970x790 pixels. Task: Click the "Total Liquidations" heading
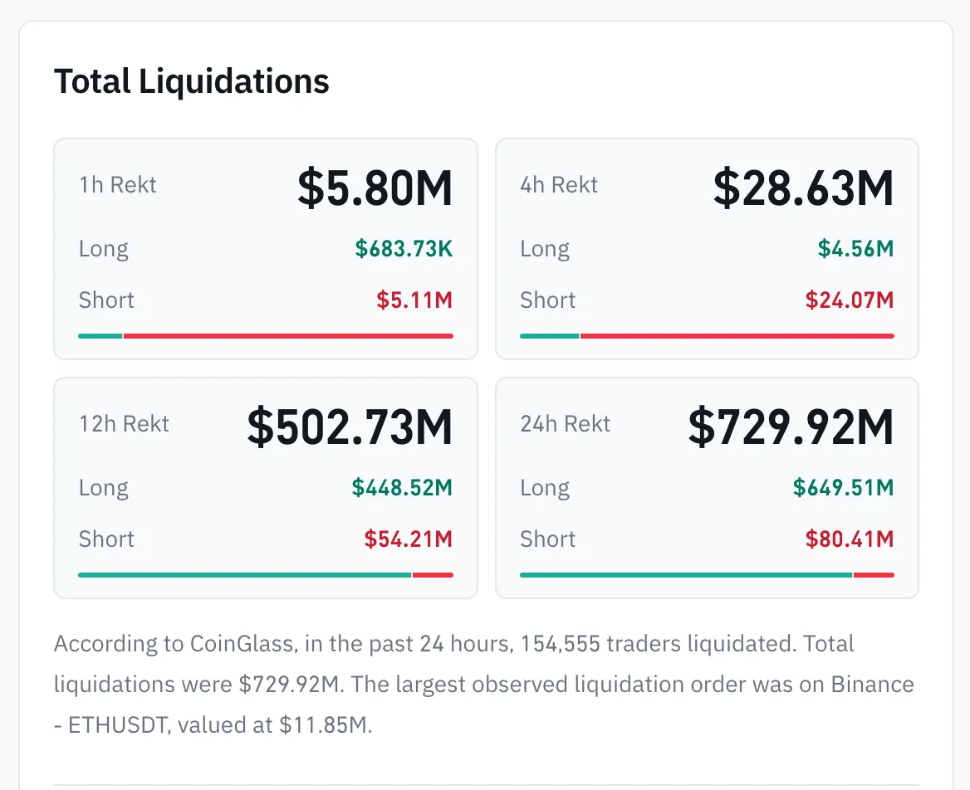191,81
